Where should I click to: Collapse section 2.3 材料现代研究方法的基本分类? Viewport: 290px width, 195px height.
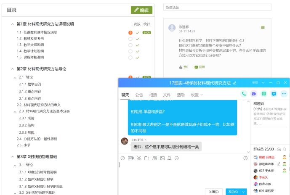pyautogui.click(x=15, y=111)
